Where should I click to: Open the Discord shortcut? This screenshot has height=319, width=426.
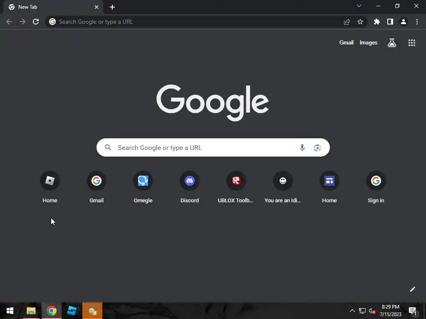tap(190, 181)
